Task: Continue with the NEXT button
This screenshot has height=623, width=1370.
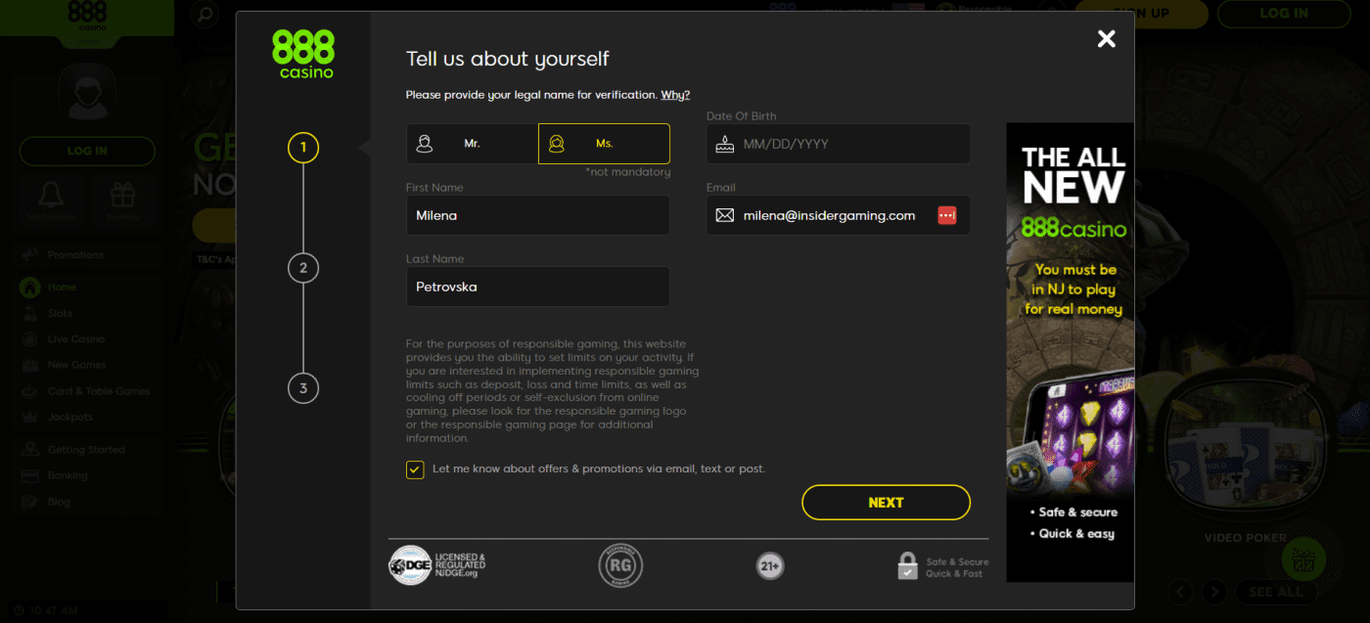Action: click(x=886, y=503)
